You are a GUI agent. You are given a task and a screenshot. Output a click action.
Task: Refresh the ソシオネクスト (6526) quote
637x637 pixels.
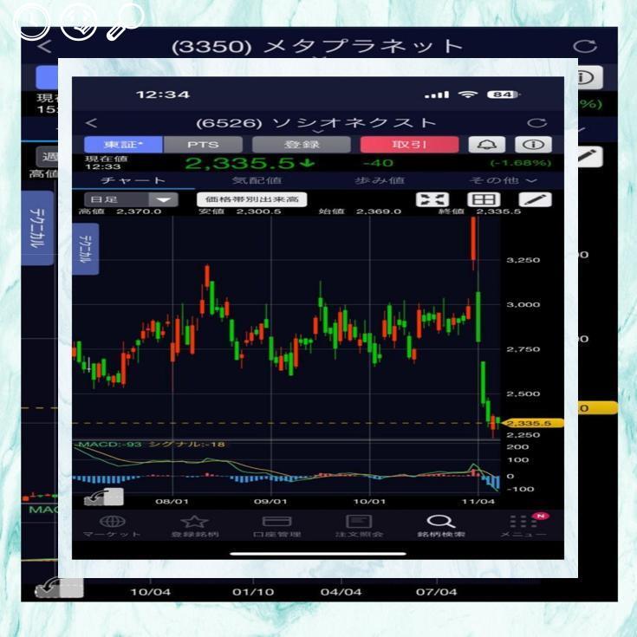tap(536, 123)
